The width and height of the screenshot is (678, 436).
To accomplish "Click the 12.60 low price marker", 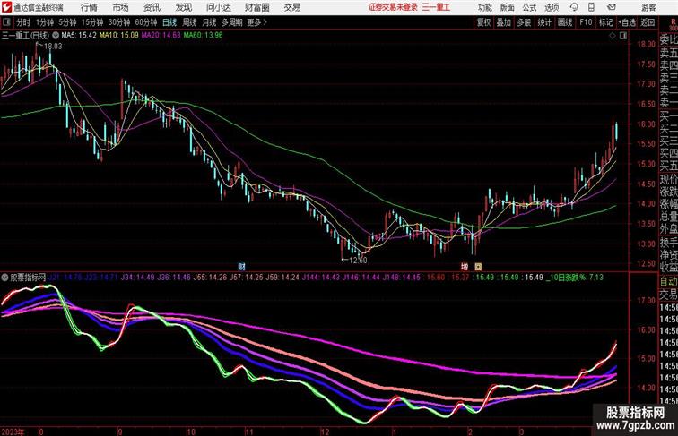I will coord(358,261).
